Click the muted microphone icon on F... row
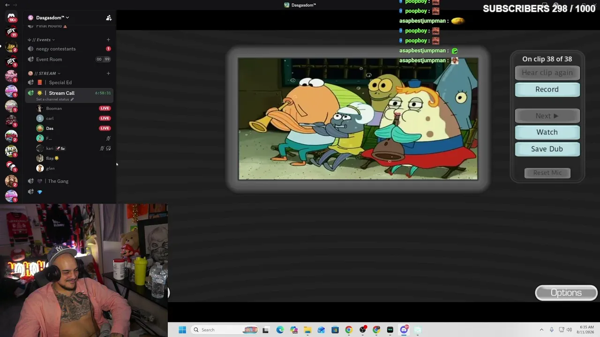600x337 pixels. click(108, 139)
